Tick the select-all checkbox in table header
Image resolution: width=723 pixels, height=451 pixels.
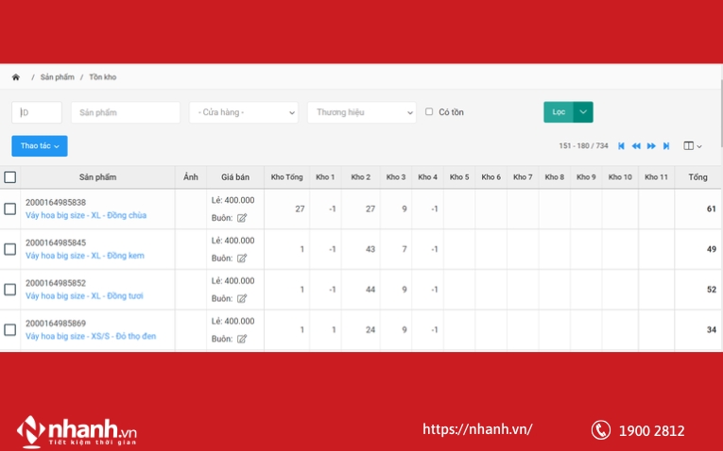click(x=10, y=177)
